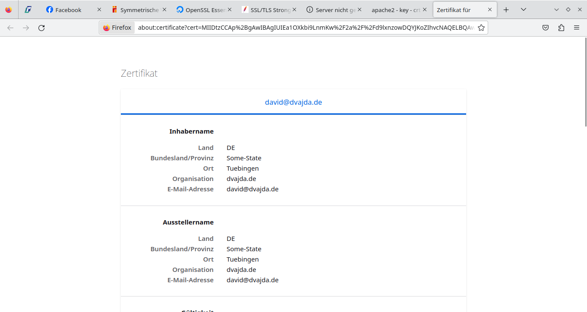The width and height of the screenshot is (587, 312).
Task: Close the Facebook tab
Action: [99, 9]
